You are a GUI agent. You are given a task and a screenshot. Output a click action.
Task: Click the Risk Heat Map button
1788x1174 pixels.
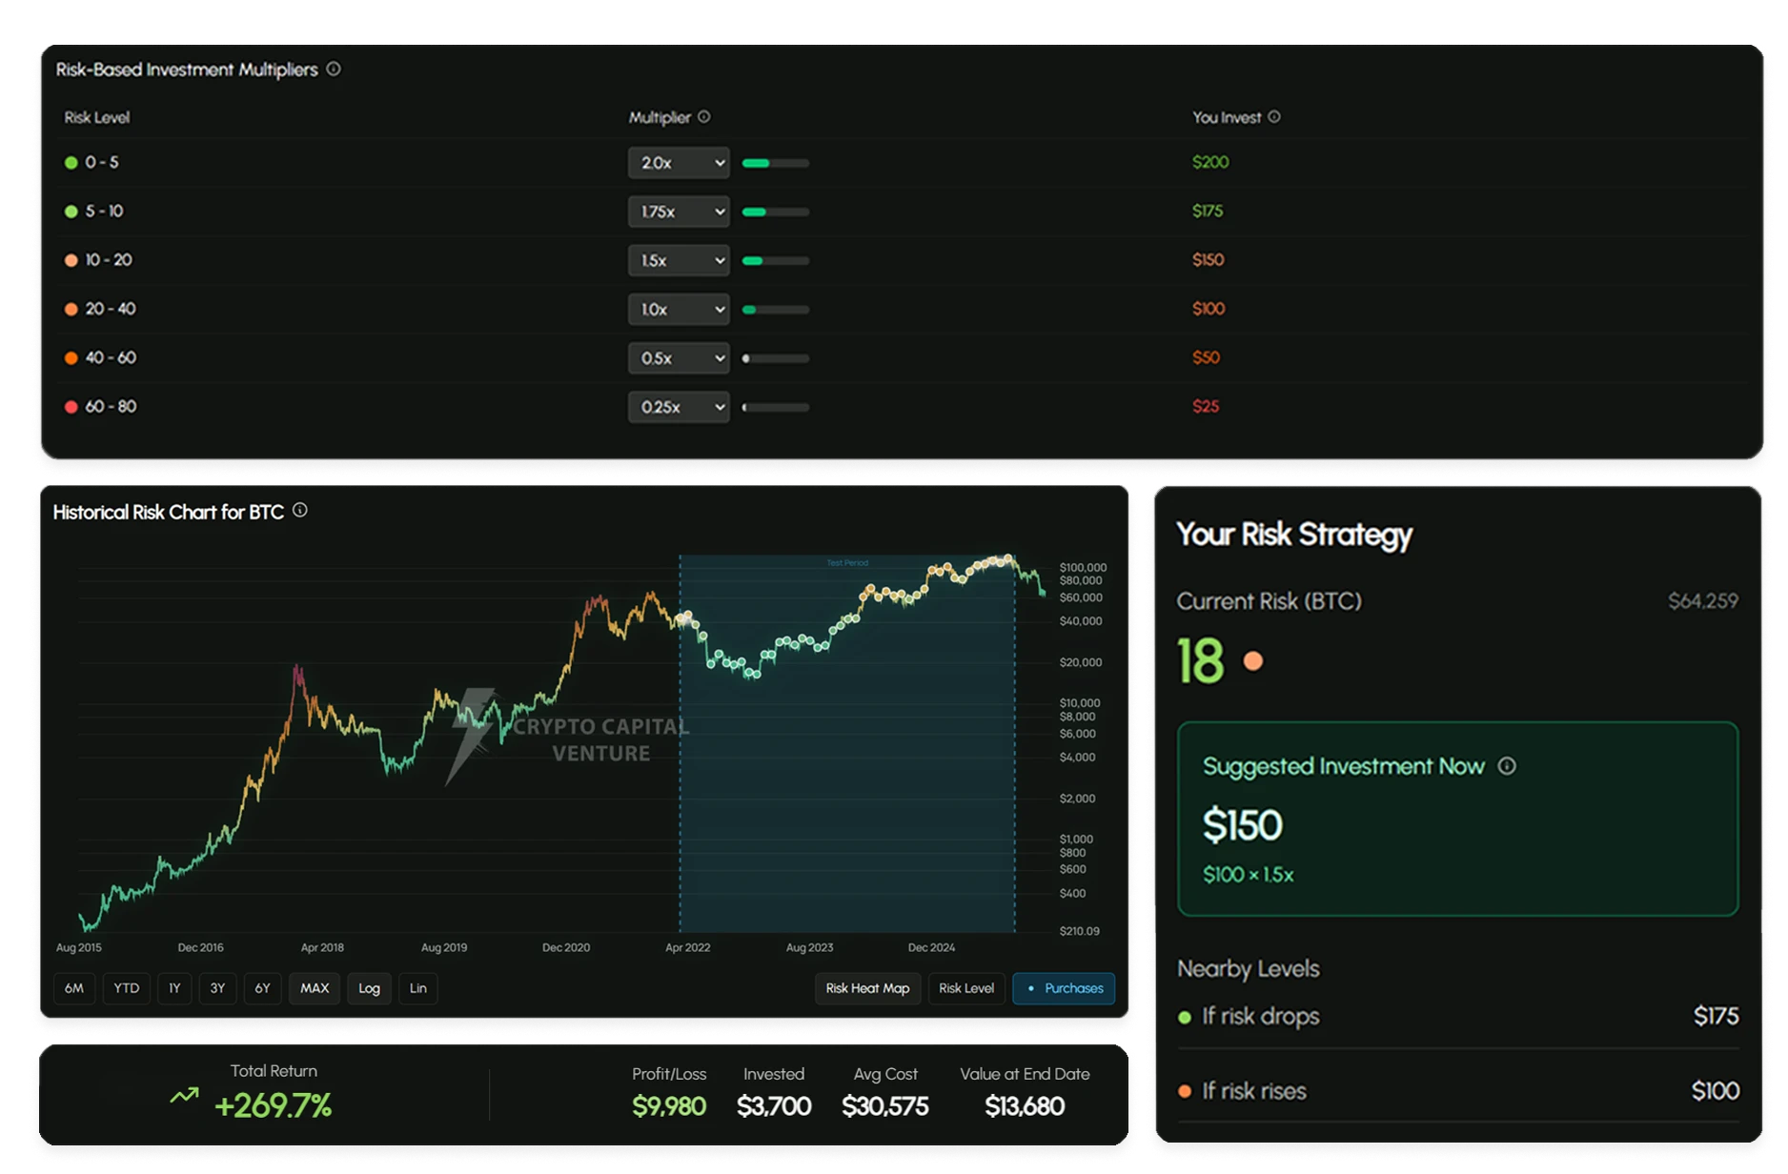click(866, 988)
